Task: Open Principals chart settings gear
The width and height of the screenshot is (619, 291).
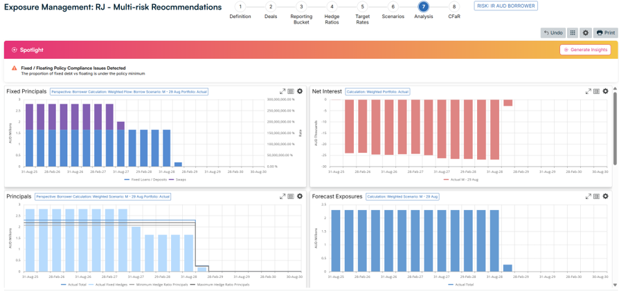Action: pos(300,196)
